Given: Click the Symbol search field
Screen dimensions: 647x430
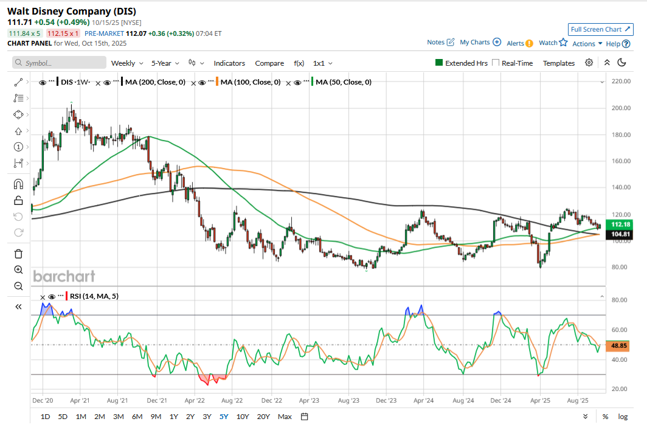Looking at the screenshot, I should click(58, 63).
